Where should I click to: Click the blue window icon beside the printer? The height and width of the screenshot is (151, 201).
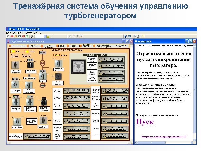pos(130,36)
